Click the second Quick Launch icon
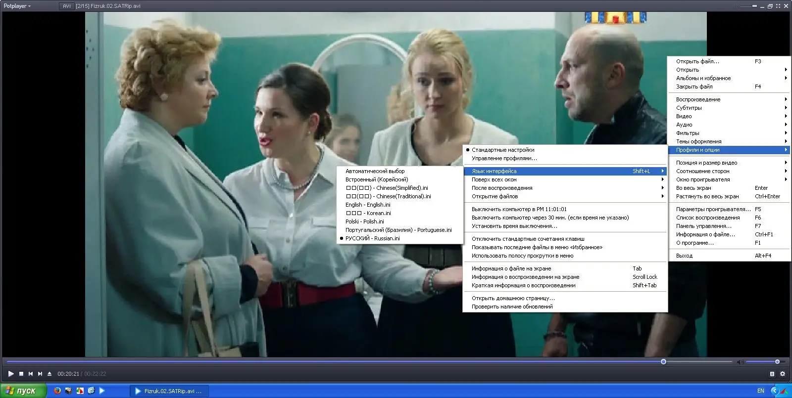Viewport: 792px width, 398px height. (x=68, y=391)
